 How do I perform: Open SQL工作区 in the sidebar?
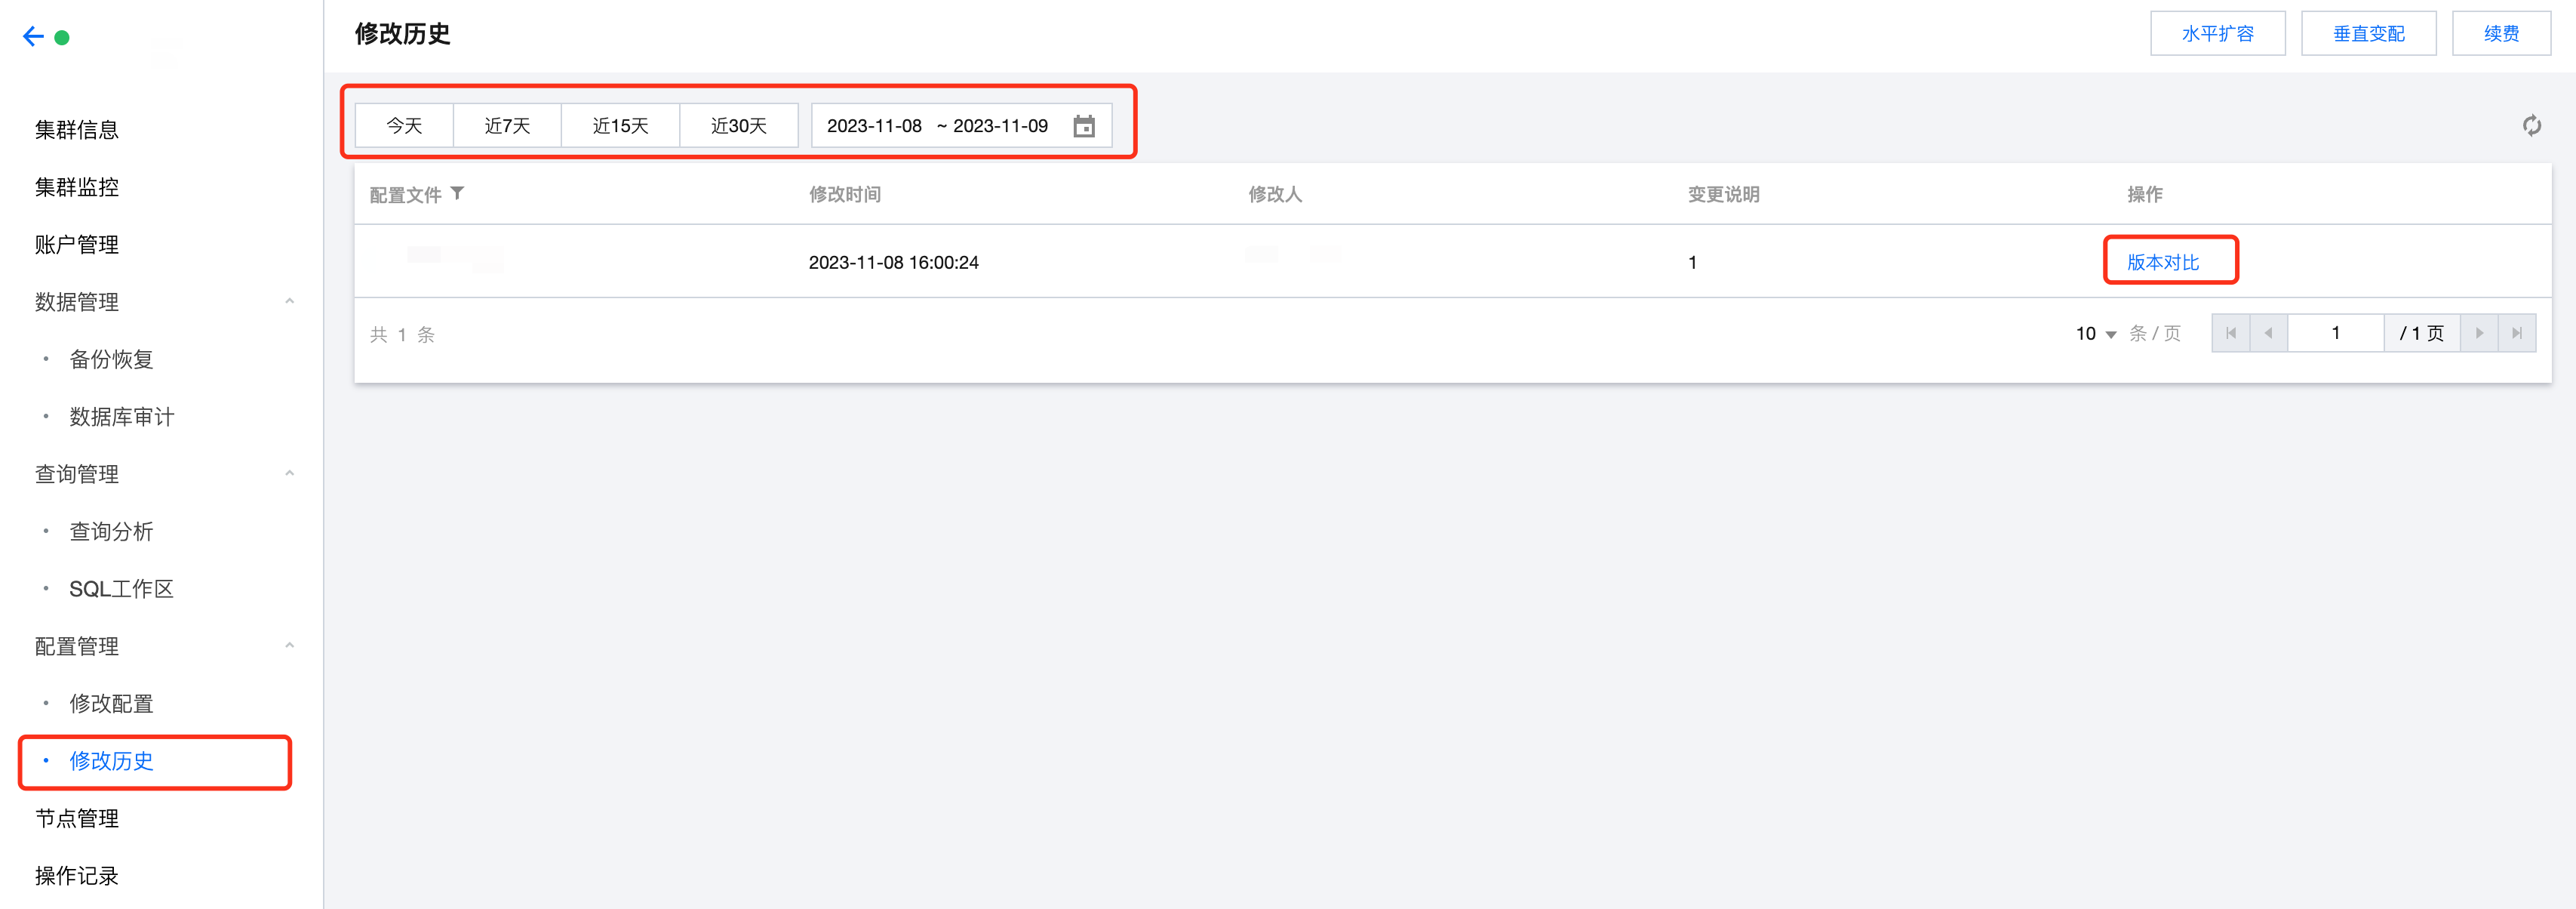coord(121,589)
